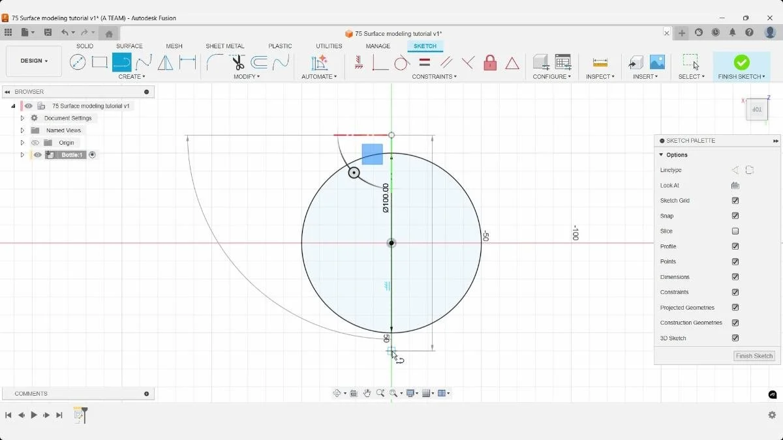Toggle the Points checkbox
Image resolution: width=783 pixels, height=440 pixels.
pos(735,261)
